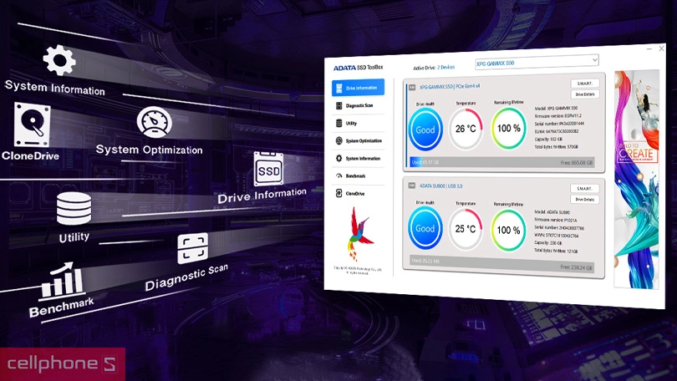Click the ADATA SU800 used space bar
Screen dimensions: 677x381
[x=501, y=264]
